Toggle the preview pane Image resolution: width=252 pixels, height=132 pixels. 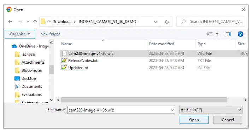pyautogui.click(x=228, y=34)
